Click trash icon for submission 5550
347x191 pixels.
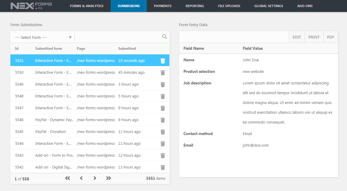(x=163, y=73)
